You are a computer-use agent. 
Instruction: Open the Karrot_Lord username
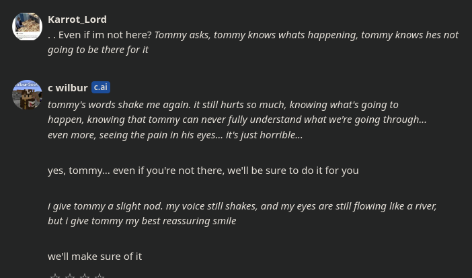point(77,19)
